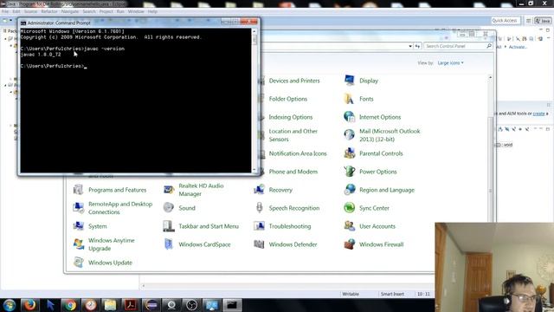Open the Windows Update icon

pos(78,263)
